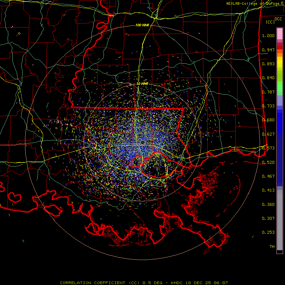Click the DCC product label above the color bar
Image resolution: width=285 pixels, height=285 pixels.
(x=278, y=19)
